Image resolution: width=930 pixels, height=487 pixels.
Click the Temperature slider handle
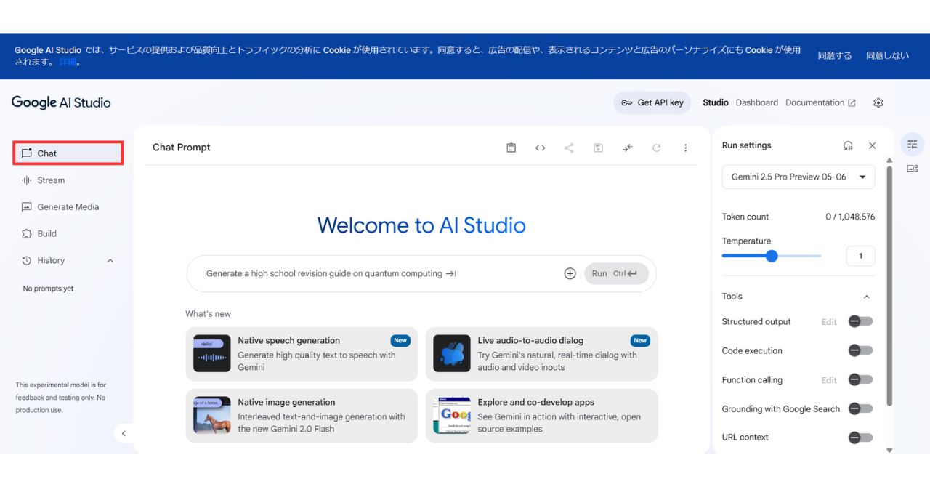pos(772,256)
